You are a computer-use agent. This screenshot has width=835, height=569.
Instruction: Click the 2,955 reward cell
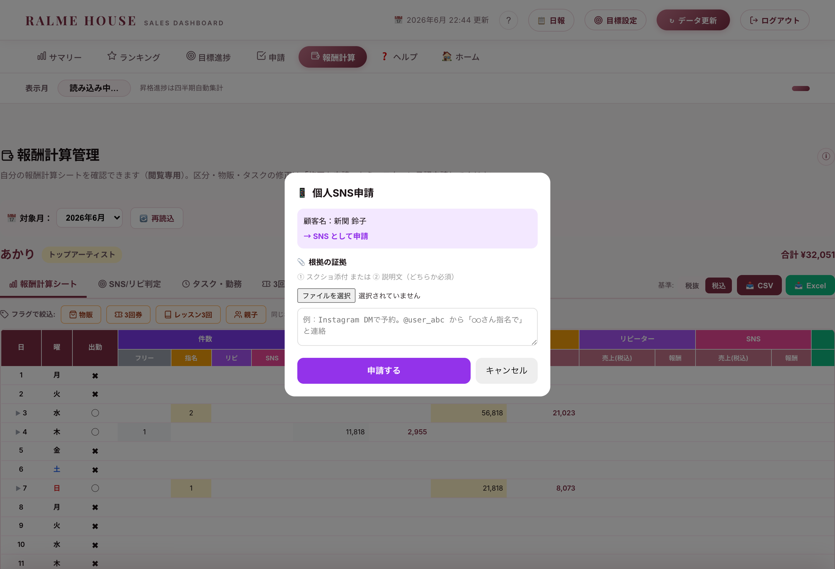[417, 432]
